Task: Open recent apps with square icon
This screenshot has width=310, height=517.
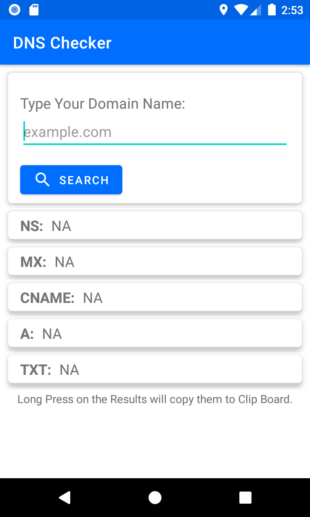Action: click(245, 497)
